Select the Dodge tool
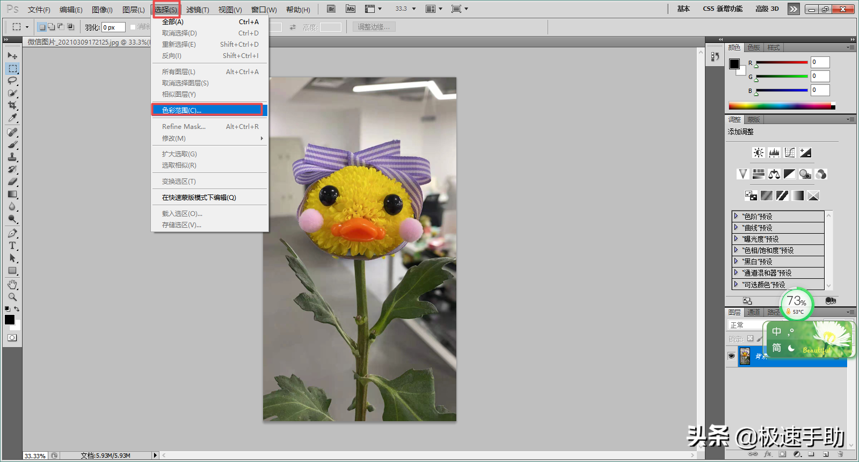Screen dimensions: 859x462 tap(12, 219)
